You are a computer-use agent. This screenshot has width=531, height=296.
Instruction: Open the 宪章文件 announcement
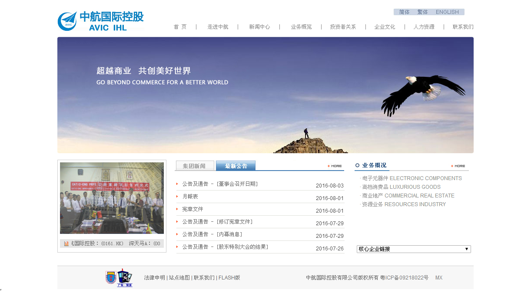point(192,209)
